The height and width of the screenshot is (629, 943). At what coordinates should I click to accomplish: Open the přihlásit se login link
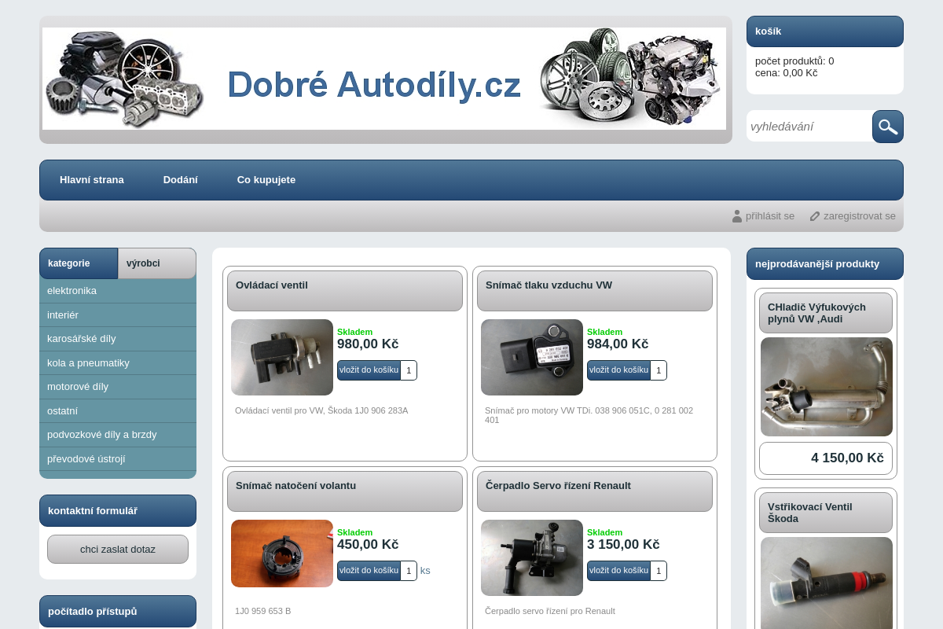(770, 216)
